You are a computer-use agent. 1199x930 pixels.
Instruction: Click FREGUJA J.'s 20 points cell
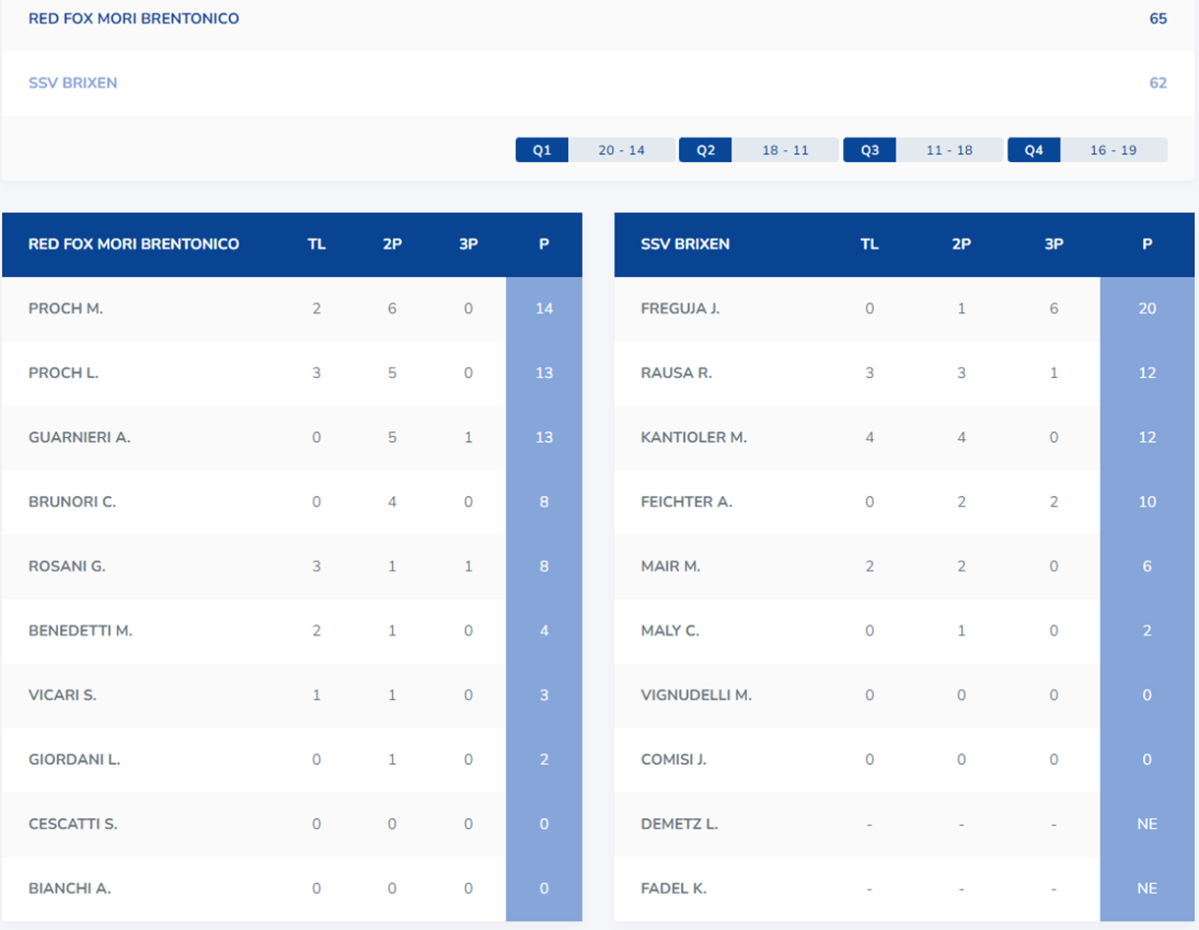1147,308
